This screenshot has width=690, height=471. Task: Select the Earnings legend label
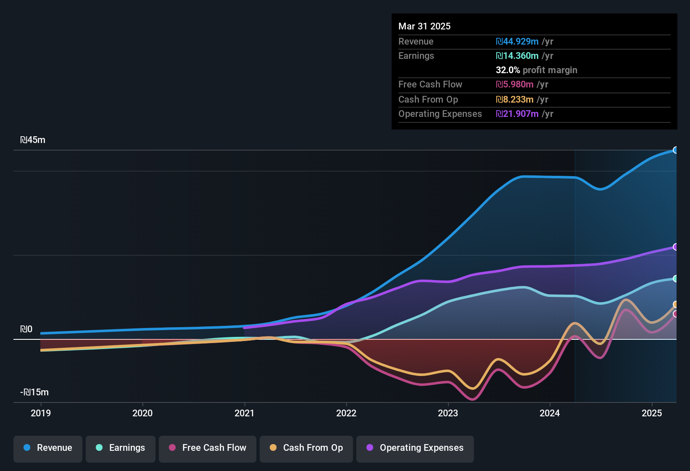point(127,448)
